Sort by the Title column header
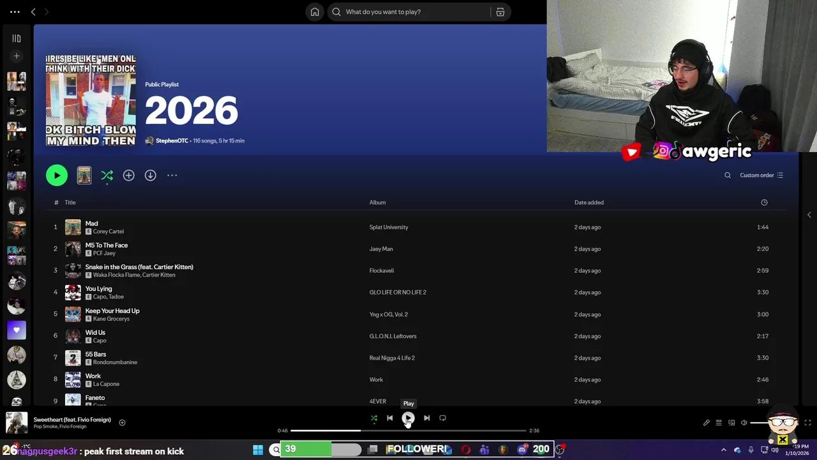 pos(70,203)
